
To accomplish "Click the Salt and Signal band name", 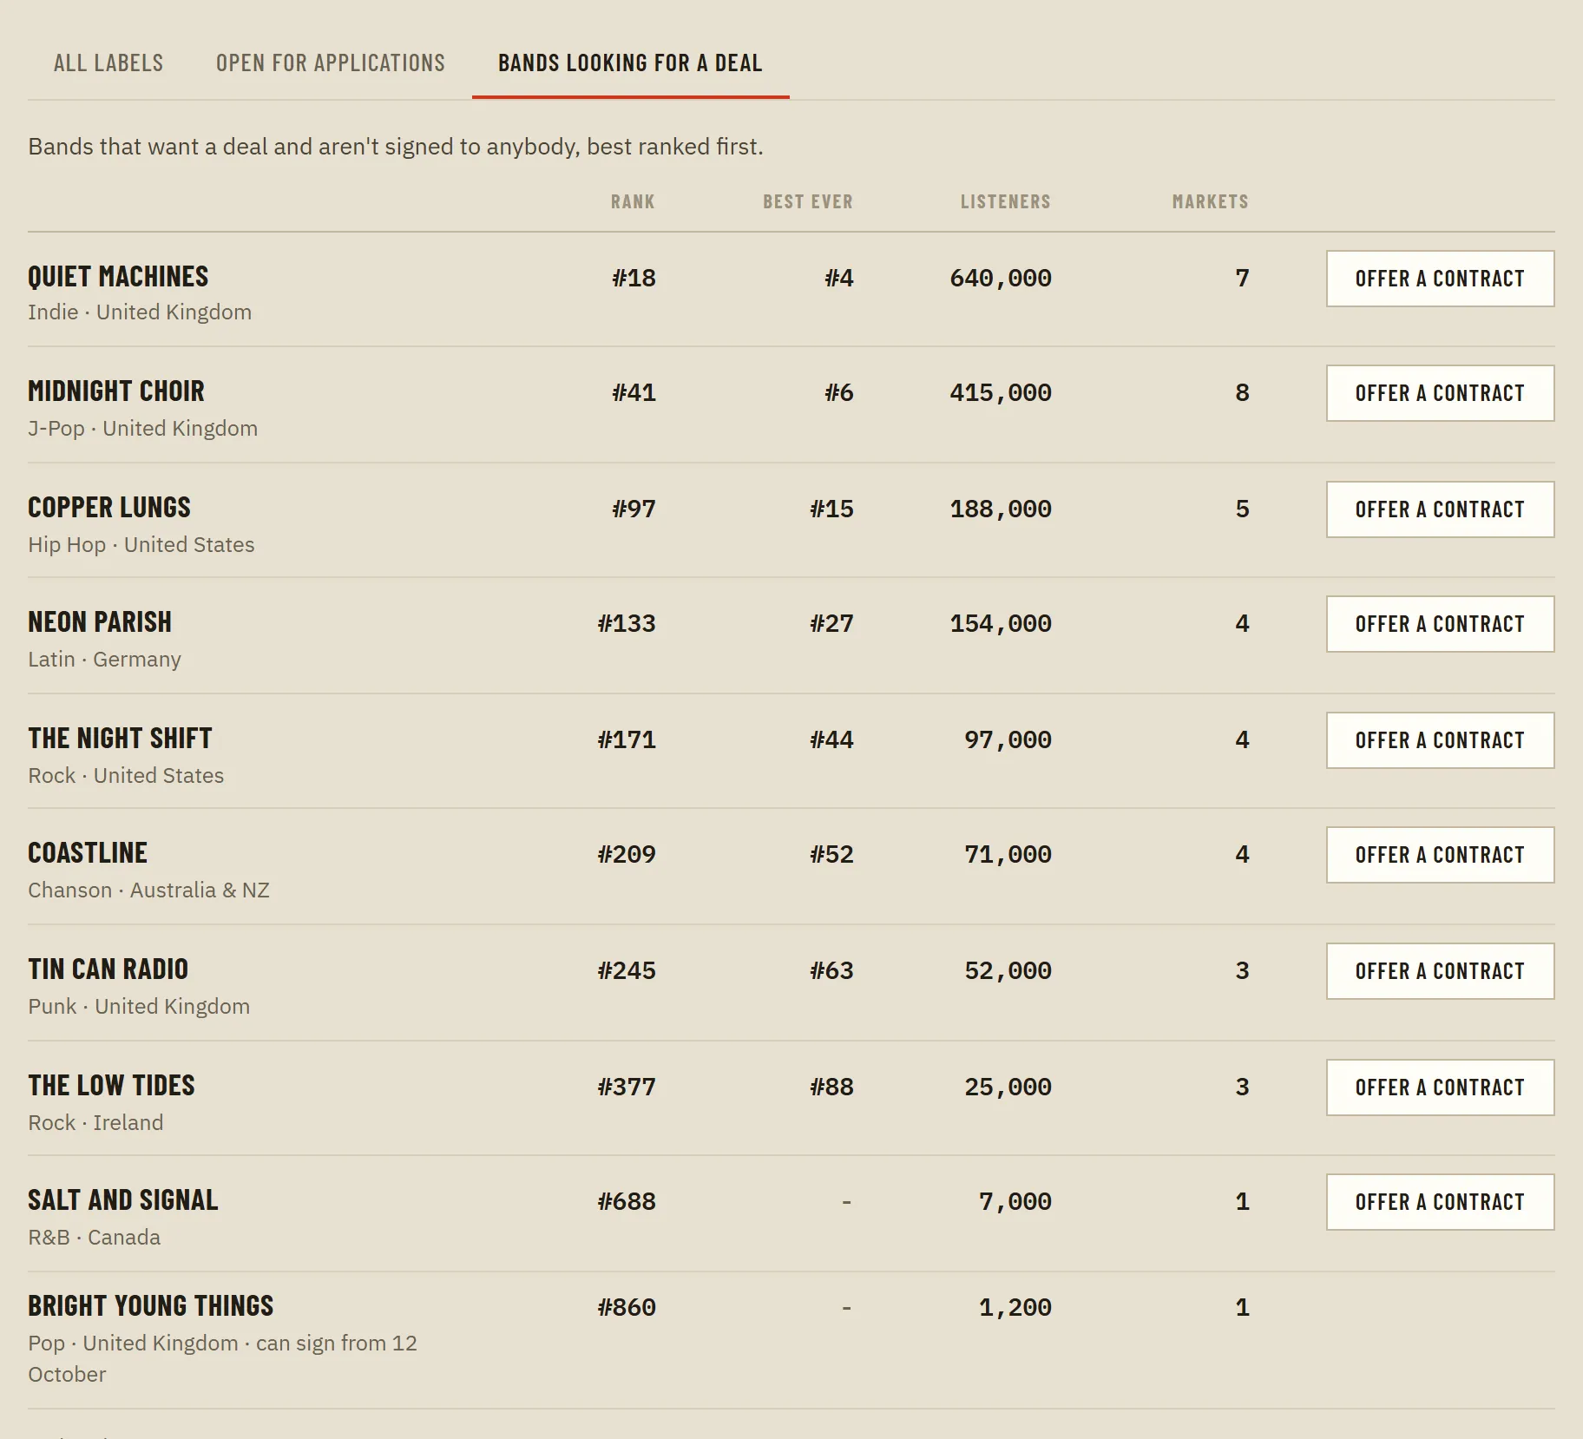I will coord(123,1200).
